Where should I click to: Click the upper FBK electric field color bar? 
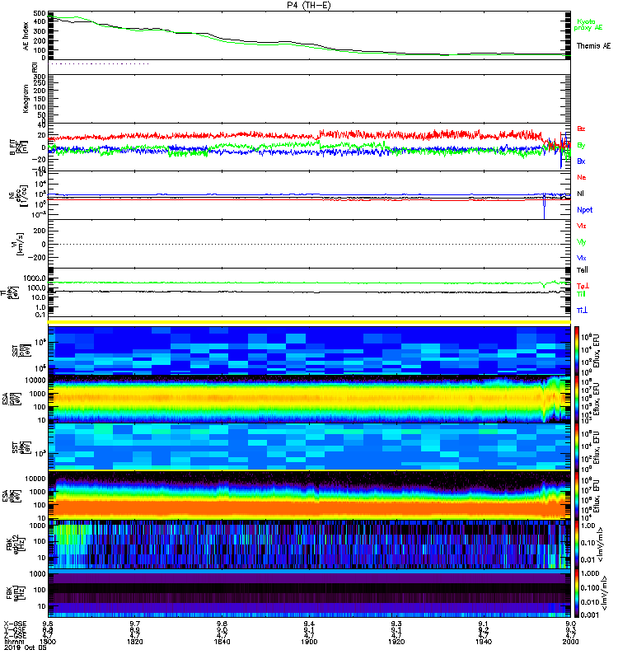[577, 544]
